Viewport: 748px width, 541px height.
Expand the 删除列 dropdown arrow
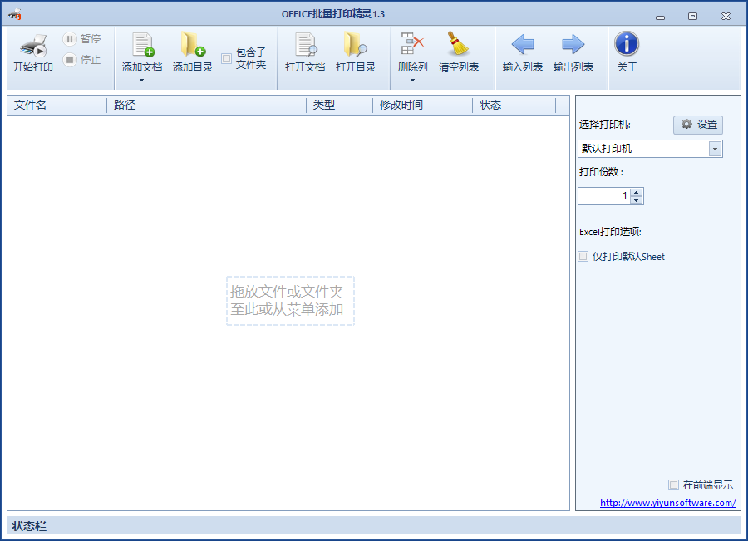click(412, 80)
